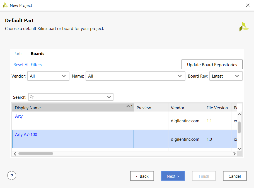
Task: Click the horizontal scrollbar thumb of boards table
Action: click(x=36, y=154)
